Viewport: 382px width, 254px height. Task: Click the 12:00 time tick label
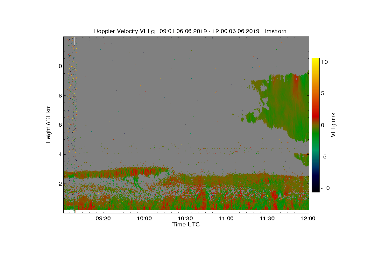click(308, 218)
